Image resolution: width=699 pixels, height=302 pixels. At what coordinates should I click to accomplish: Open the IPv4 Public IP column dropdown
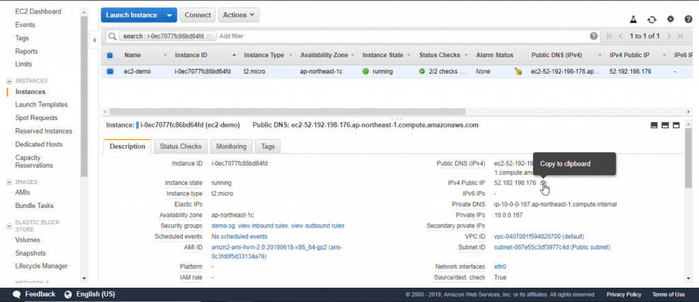[x=664, y=55]
